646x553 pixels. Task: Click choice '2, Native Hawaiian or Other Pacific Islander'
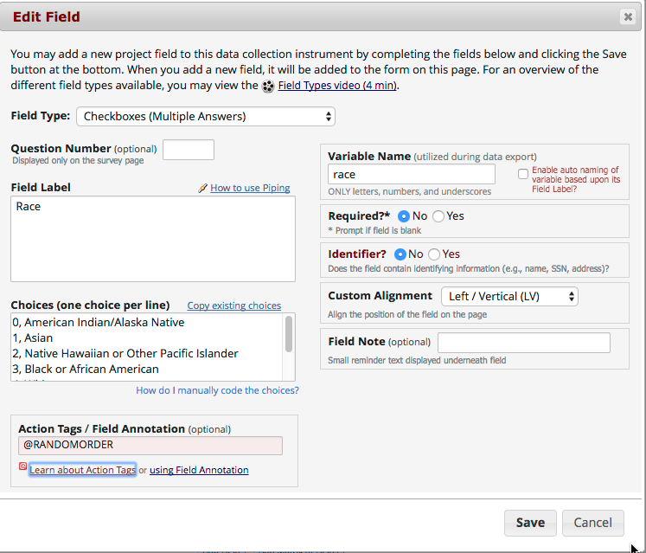(125, 354)
